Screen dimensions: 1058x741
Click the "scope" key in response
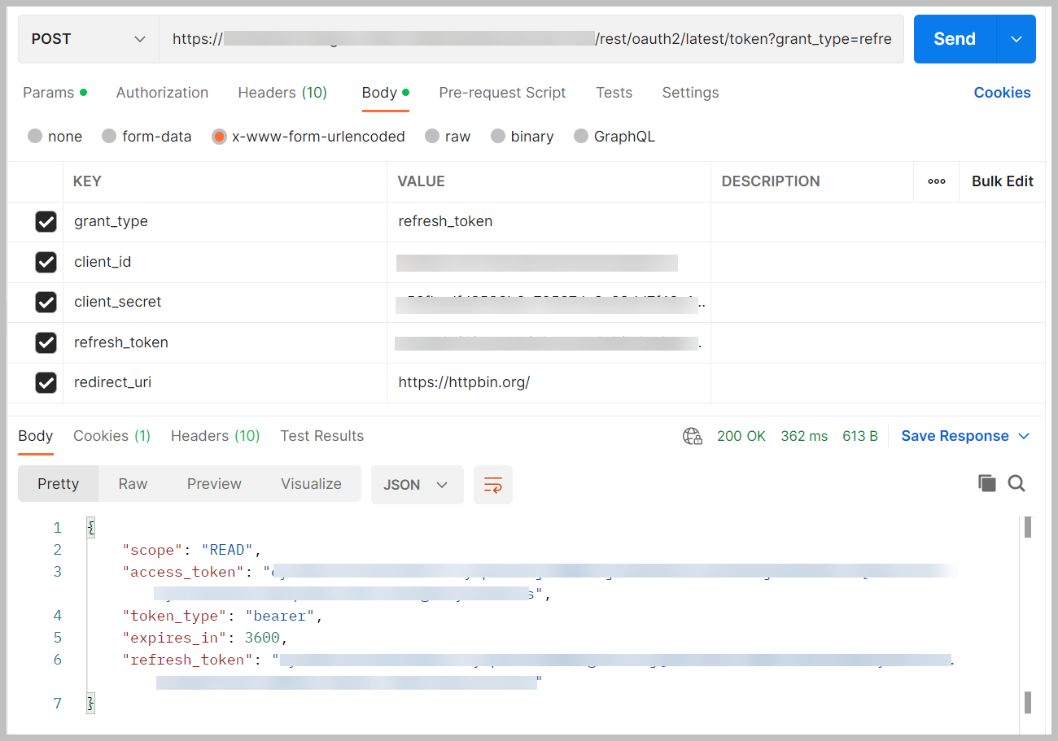[153, 550]
